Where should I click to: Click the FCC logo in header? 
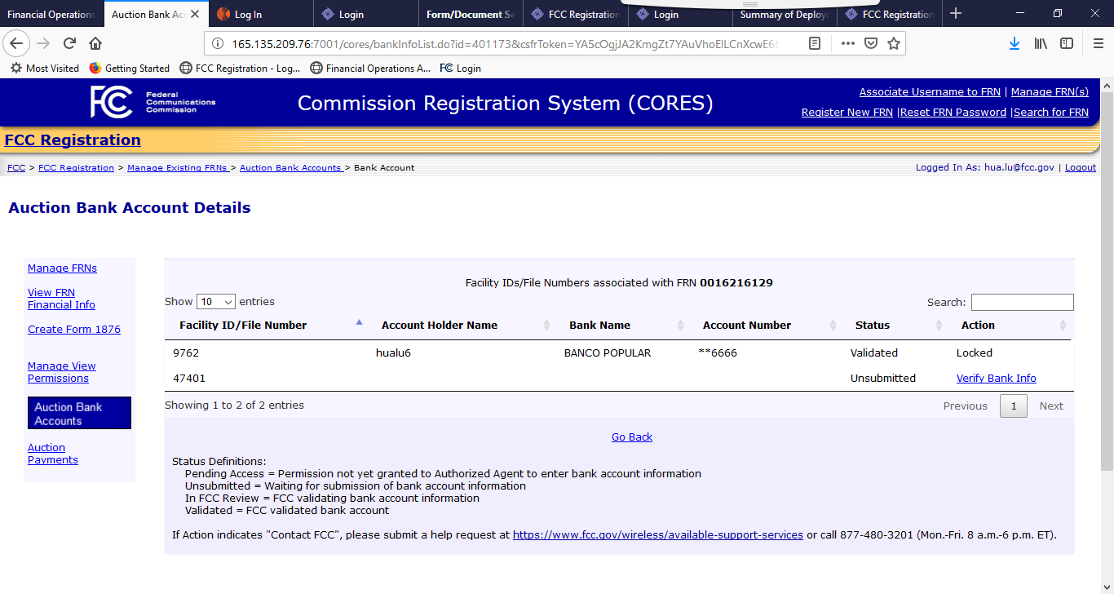[111, 102]
